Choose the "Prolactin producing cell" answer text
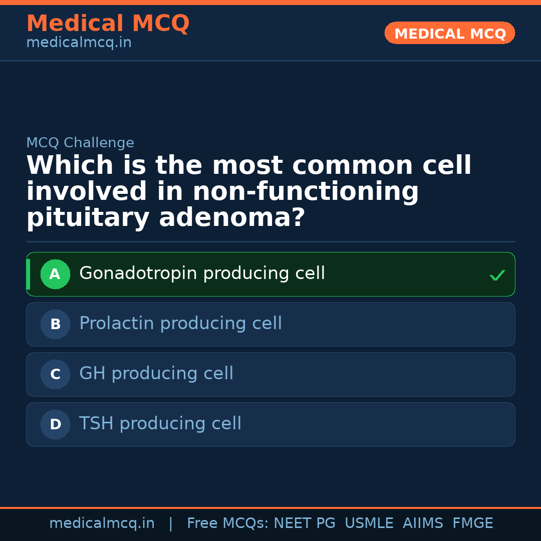The width and height of the screenshot is (541, 541). pos(180,324)
